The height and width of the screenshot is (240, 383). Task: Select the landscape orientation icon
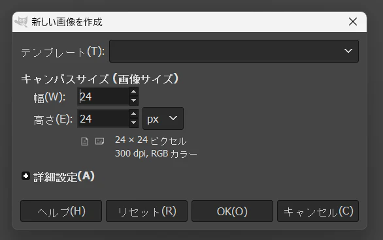tap(99, 142)
